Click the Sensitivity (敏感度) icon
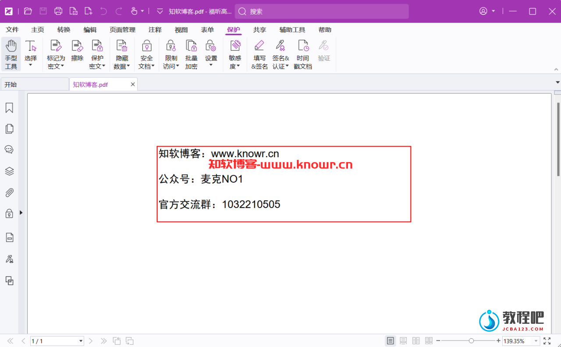The image size is (561, 347). 235,46
